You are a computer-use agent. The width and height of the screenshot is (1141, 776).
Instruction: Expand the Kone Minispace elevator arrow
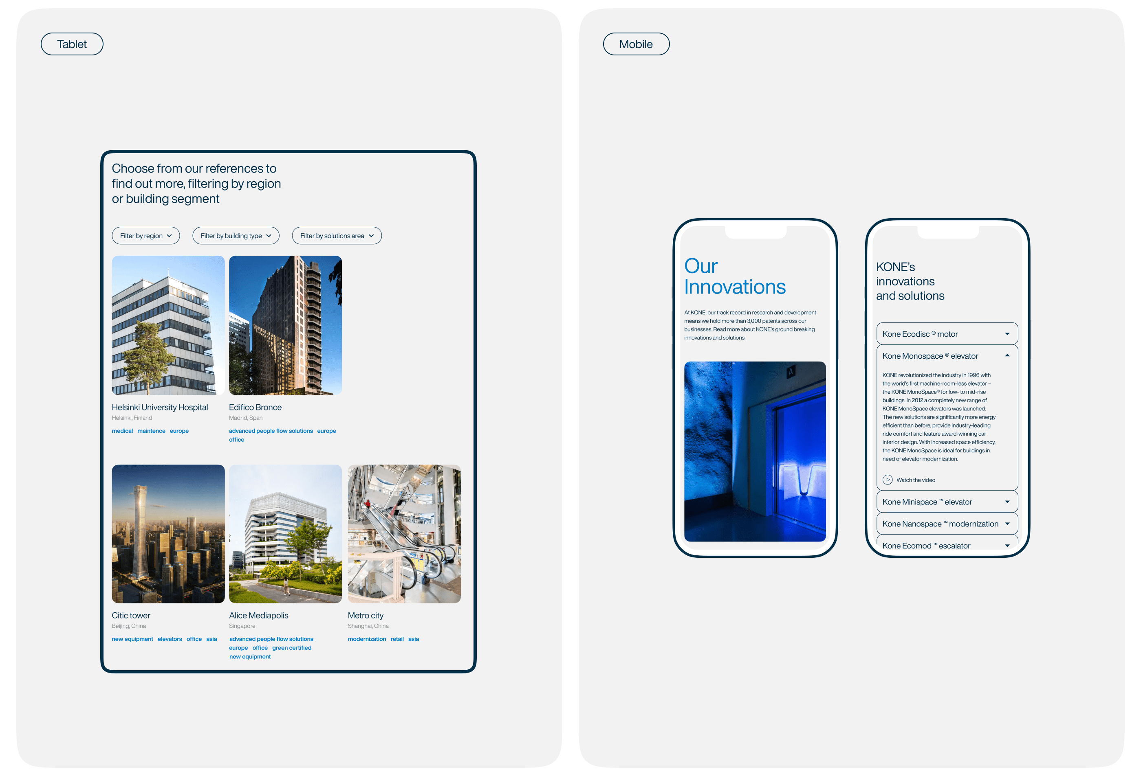(x=1007, y=502)
